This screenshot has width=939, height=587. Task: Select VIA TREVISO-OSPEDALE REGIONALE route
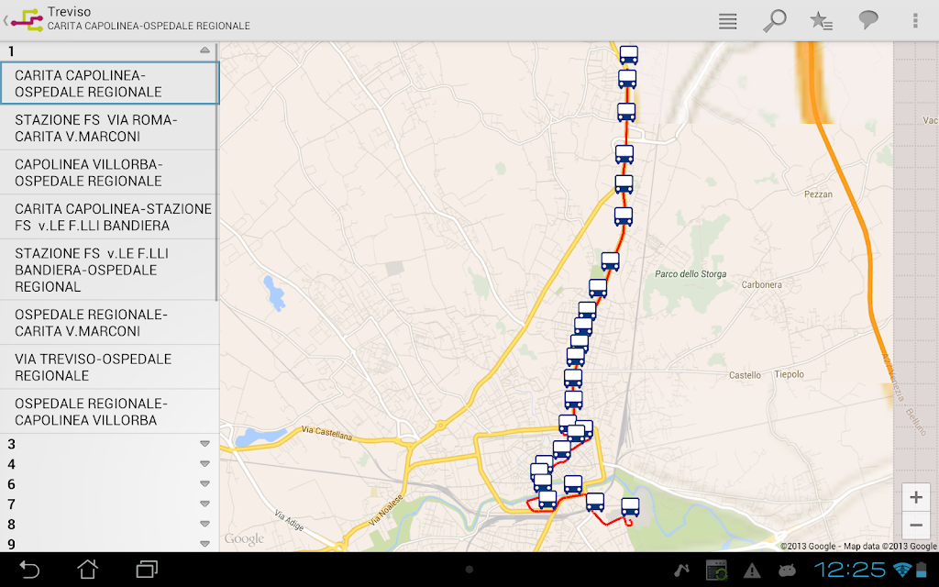pos(108,367)
